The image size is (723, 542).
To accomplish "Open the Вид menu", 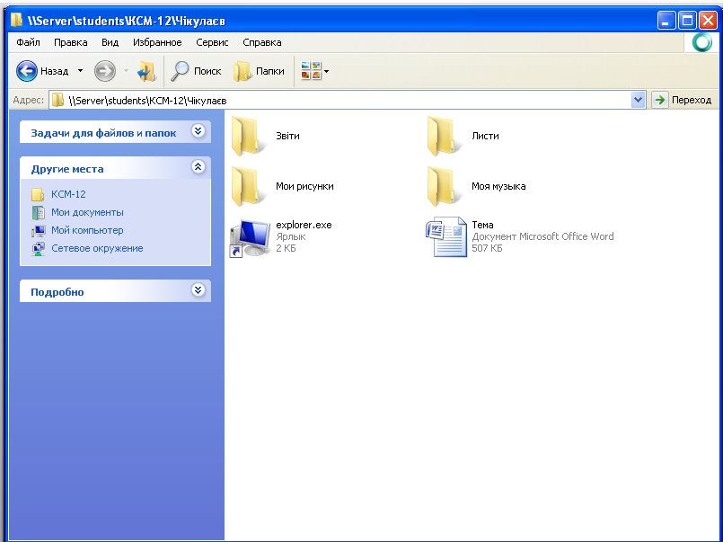I will [110, 42].
